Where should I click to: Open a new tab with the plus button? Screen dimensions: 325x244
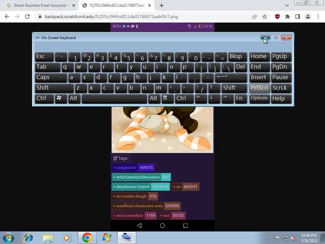(x=162, y=5)
